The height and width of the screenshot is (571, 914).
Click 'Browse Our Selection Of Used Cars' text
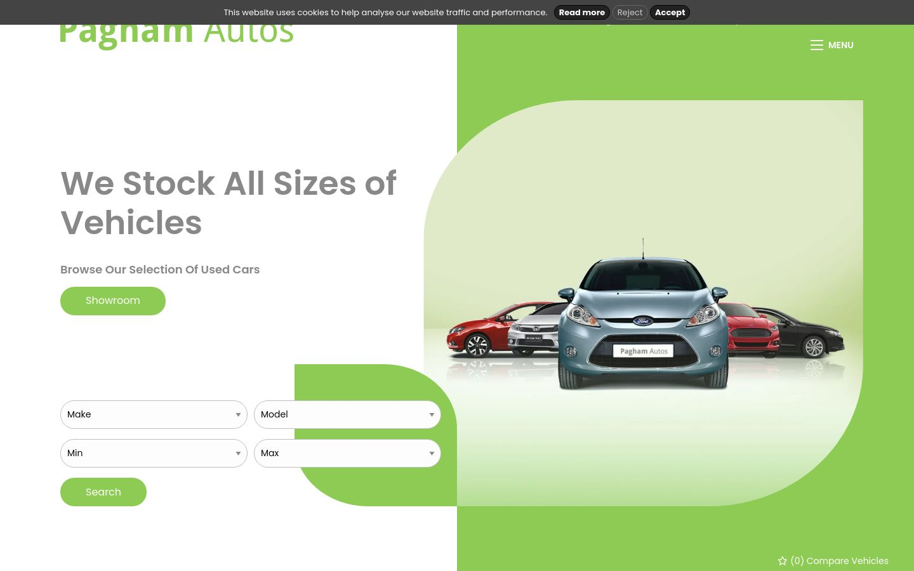tap(160, 270)
